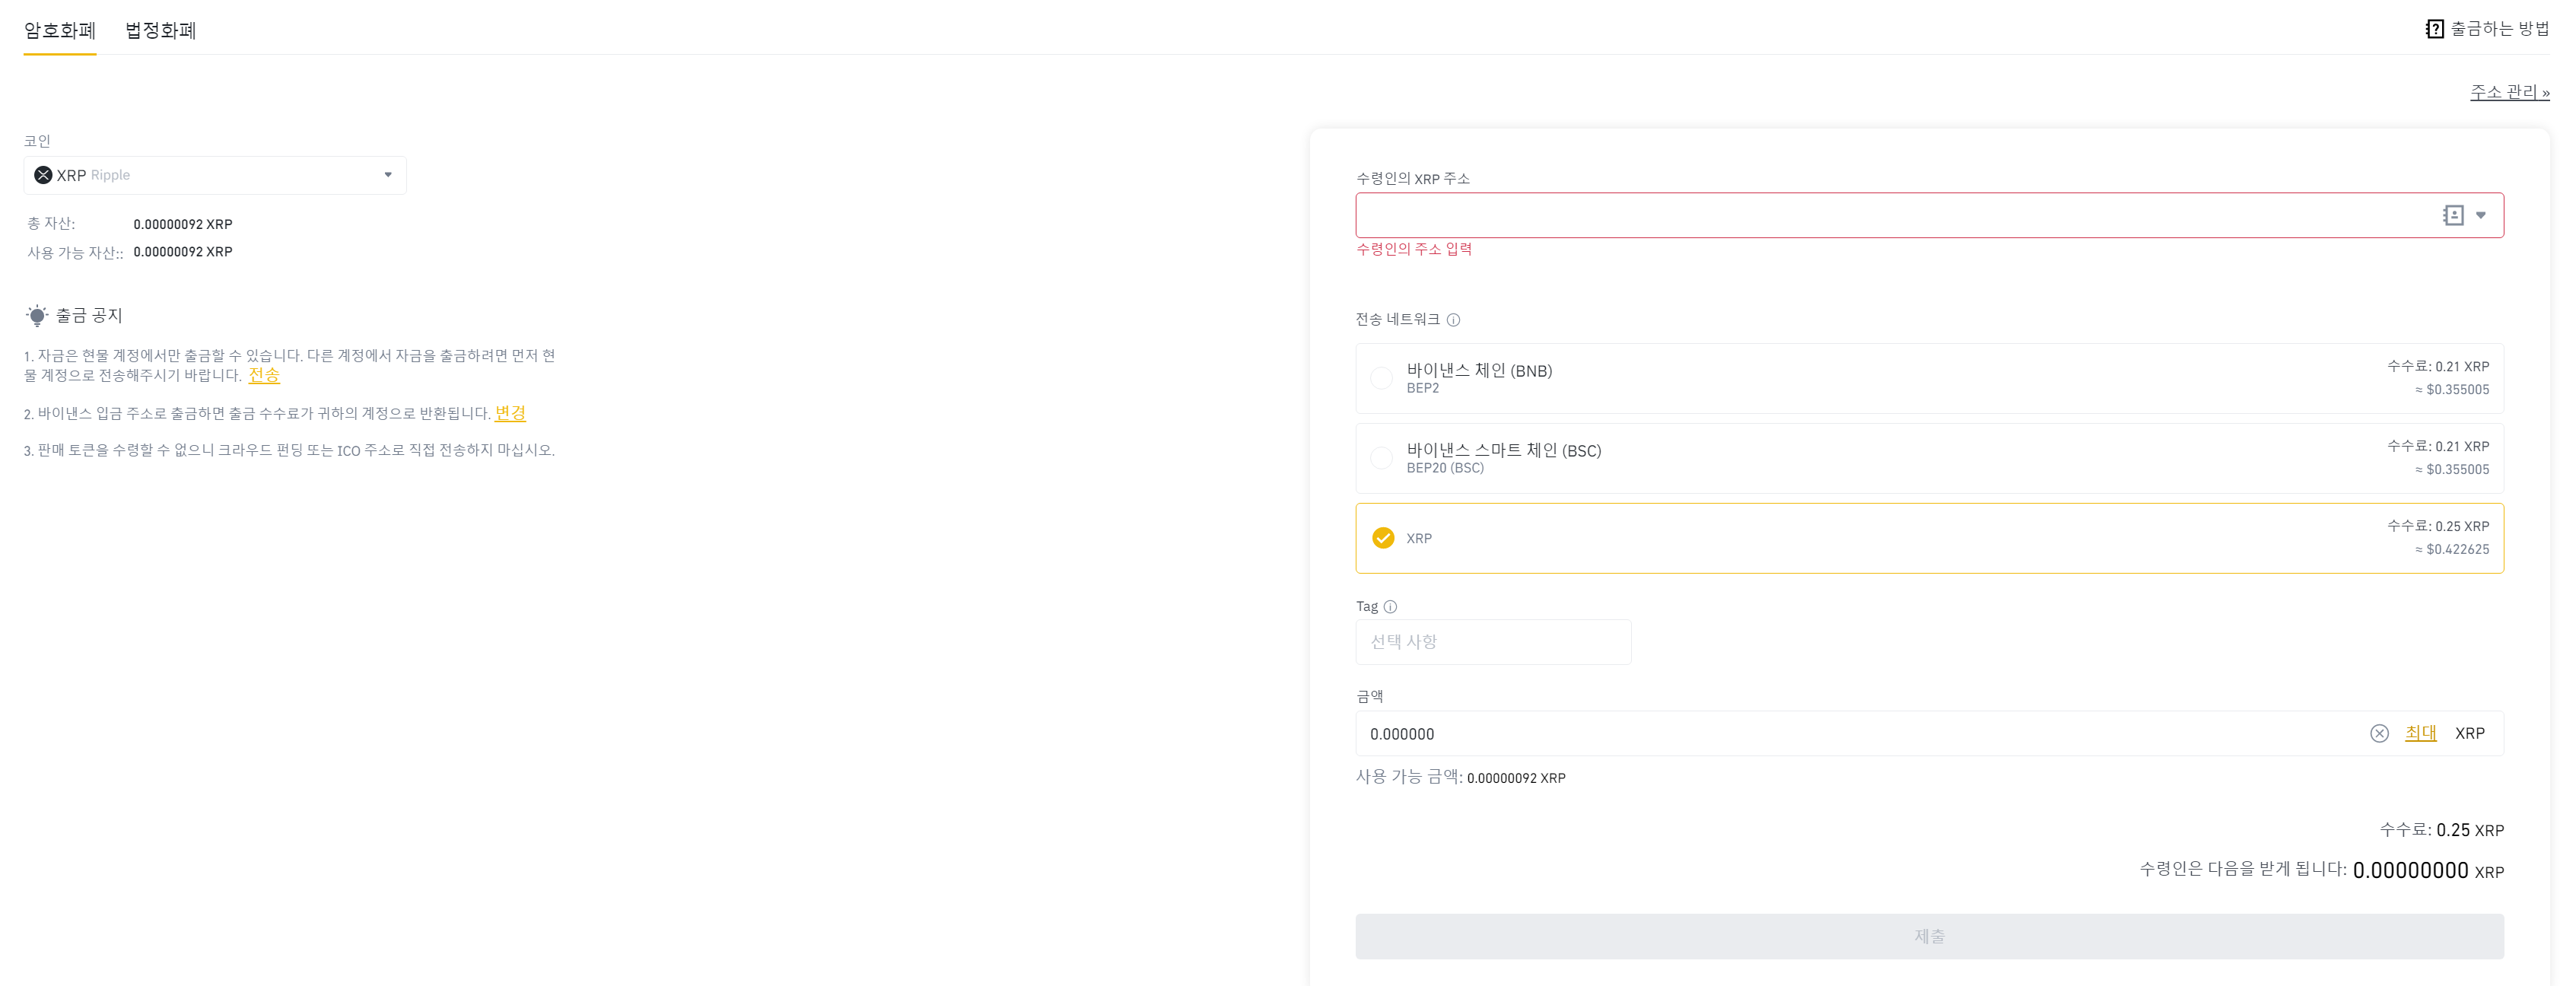Click the 수수료: 0.25 XRP summary text
The image size is (2576, 986).
pyautogui.click(x=2441, y=830)
